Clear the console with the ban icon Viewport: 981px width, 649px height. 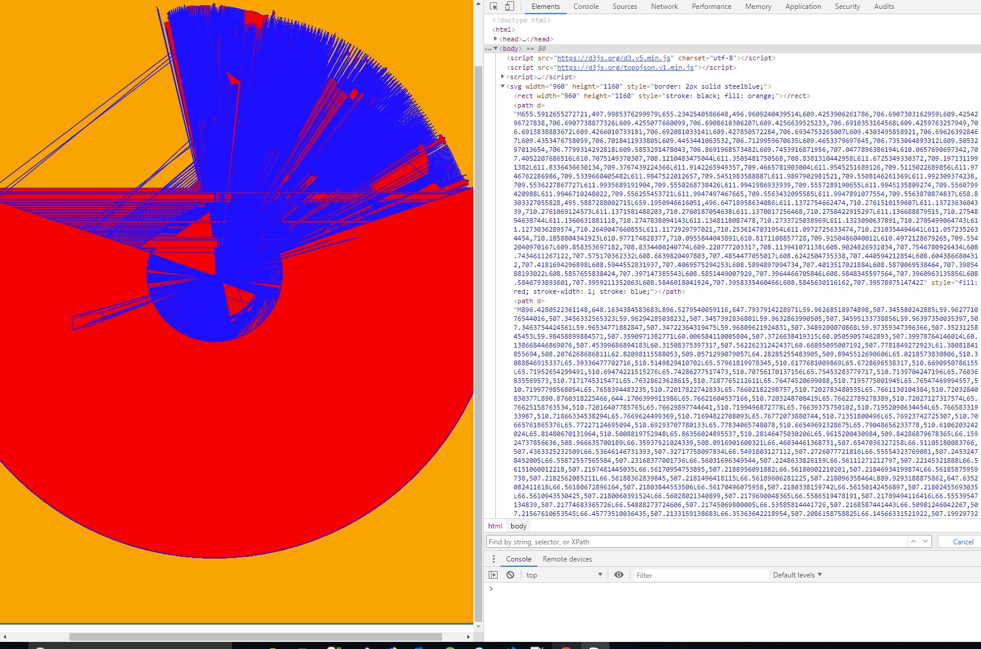tap(510, 575)
